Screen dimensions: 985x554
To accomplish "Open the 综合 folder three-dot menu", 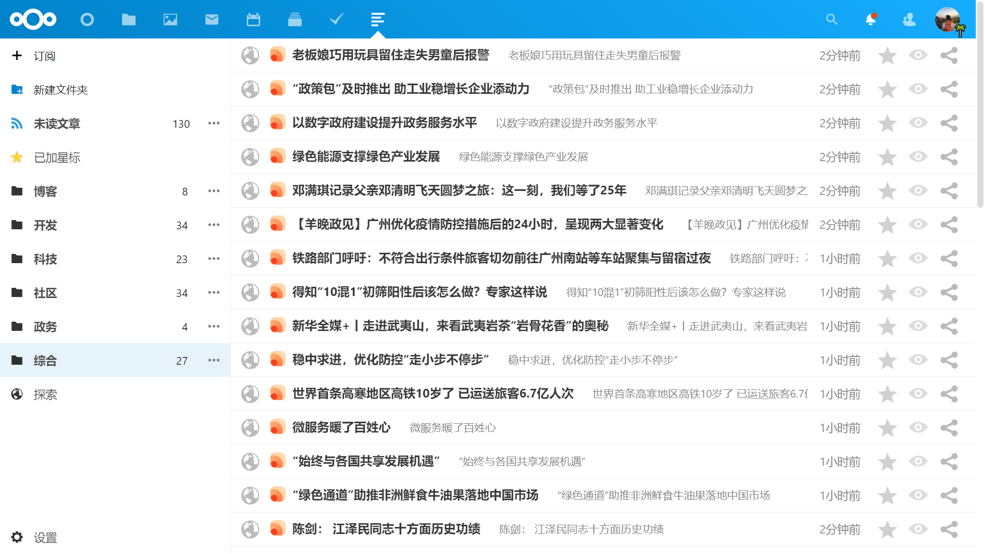I will coord(214,360).
